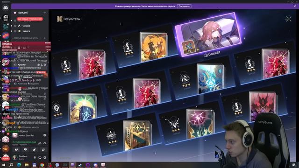Open soundboard in the voice panel
Screen dimensions: 299x168
(x=43, y=150)
